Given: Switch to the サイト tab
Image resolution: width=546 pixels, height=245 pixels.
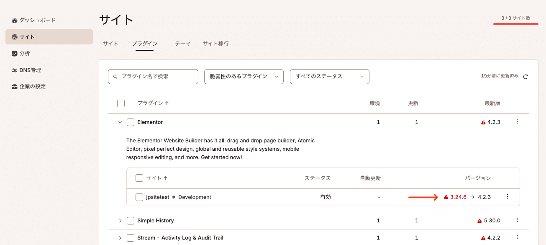Looking at the screenshot, I should tap(110, 44).
